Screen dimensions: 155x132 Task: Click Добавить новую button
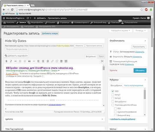click(x=50, y=34)
